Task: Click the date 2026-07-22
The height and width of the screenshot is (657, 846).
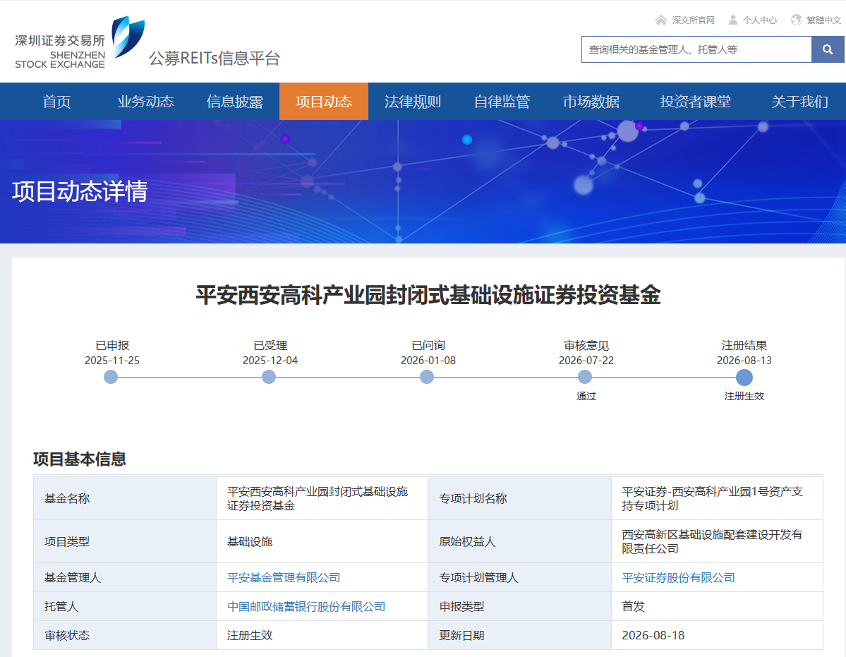Action: point(586,361)
